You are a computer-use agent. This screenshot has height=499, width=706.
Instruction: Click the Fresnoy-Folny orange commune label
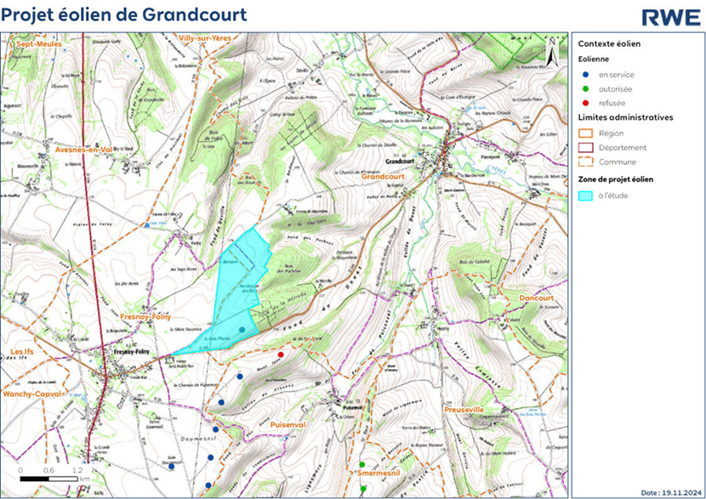tap(149, 316)
